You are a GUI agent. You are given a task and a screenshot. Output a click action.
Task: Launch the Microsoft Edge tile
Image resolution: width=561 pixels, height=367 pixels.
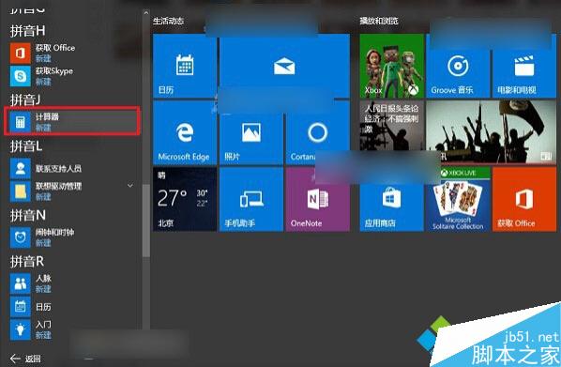point(185,132)
